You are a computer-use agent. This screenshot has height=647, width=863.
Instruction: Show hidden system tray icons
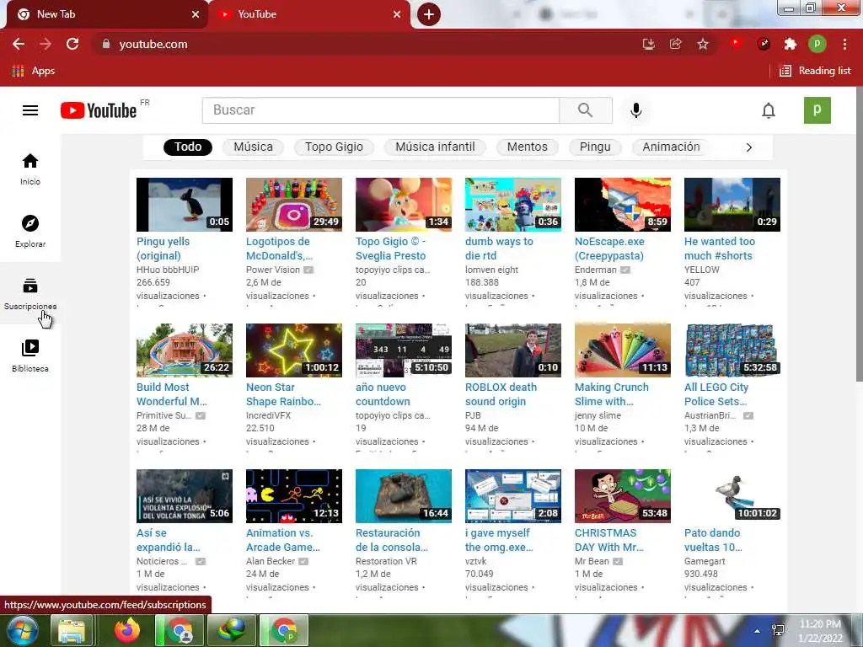coord(758,631)
